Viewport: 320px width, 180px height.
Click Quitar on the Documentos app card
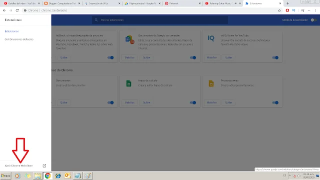point(63,102)
